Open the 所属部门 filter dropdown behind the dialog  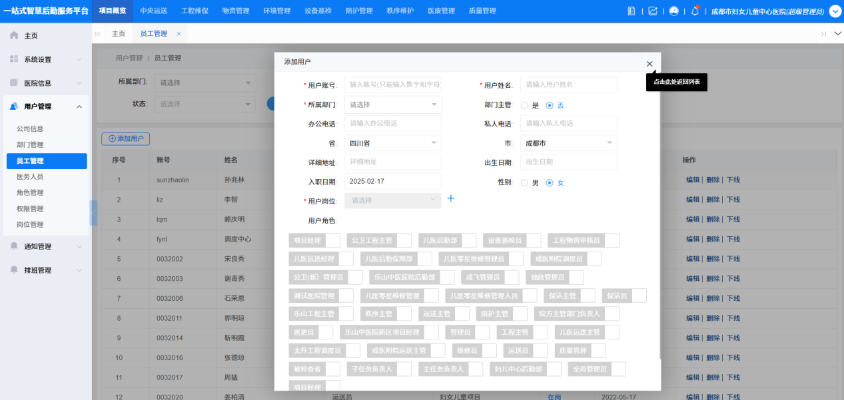205,83
